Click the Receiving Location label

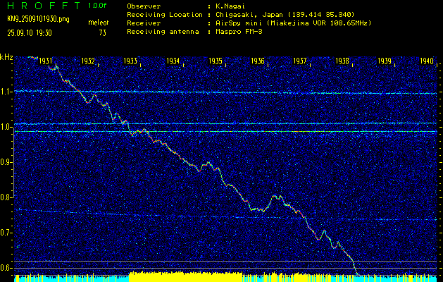165,14
